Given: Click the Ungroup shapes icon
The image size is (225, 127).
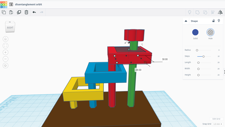Looking at the screenshot, I should 205,12.
